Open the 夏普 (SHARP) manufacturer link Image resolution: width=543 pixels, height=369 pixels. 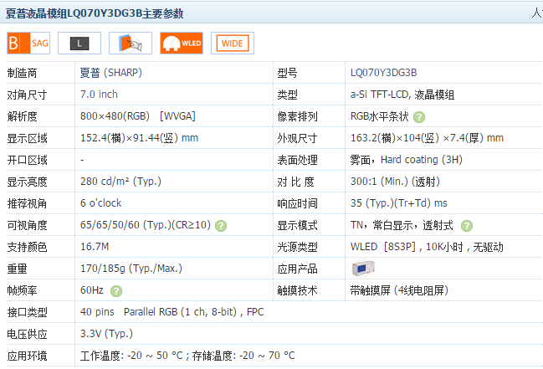[x=110, y=73]
